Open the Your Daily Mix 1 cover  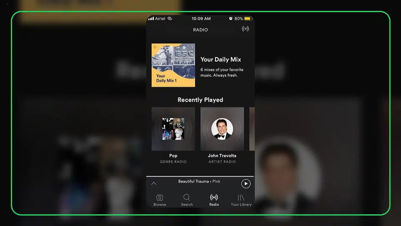[173, 65]
